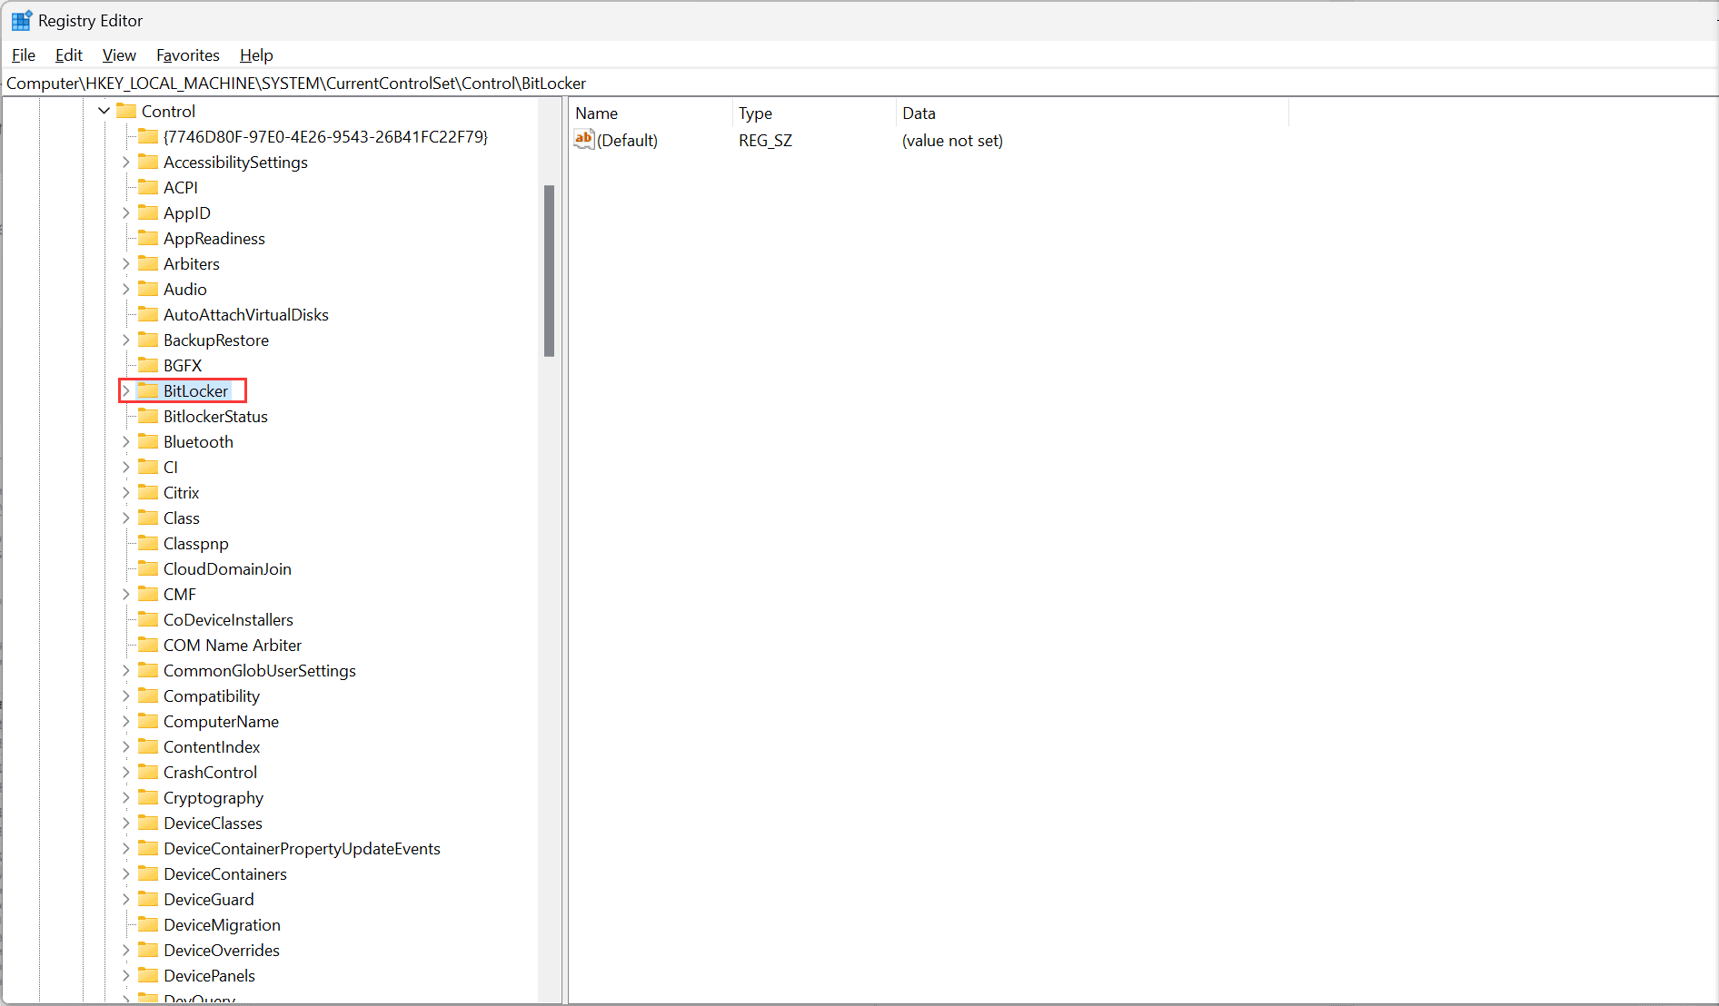Click the CrashControl folder icon
The image size is (1719, 1006).
pos(148,772)
